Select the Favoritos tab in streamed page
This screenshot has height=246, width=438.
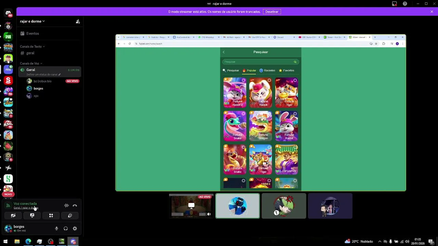coord(286,70)
